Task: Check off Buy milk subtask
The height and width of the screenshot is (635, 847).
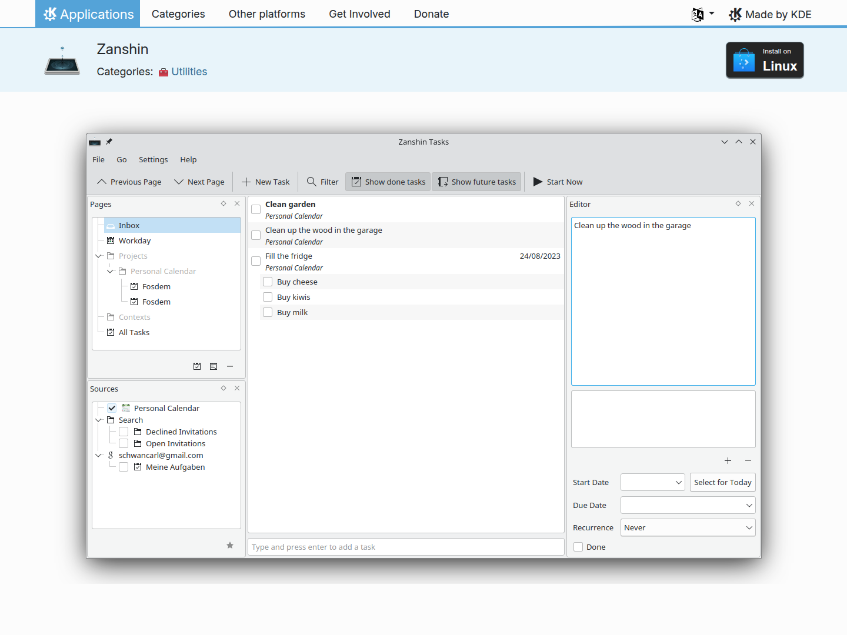Action: 268,312
